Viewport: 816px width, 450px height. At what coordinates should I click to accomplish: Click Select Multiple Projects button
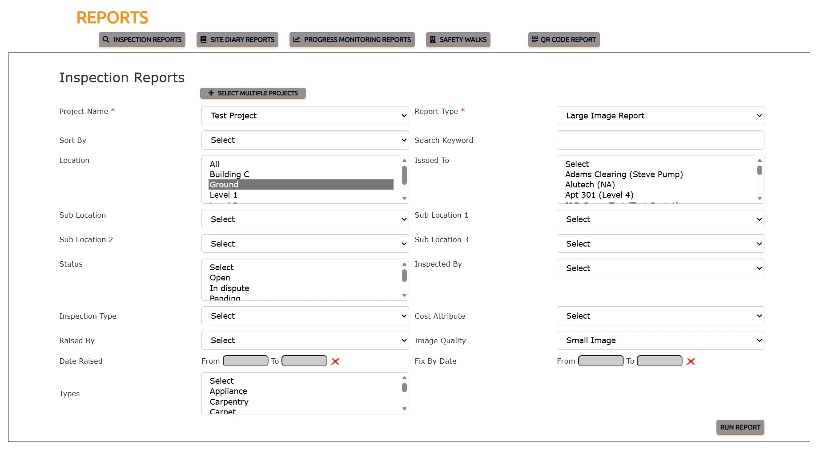(x=253, y=93)
